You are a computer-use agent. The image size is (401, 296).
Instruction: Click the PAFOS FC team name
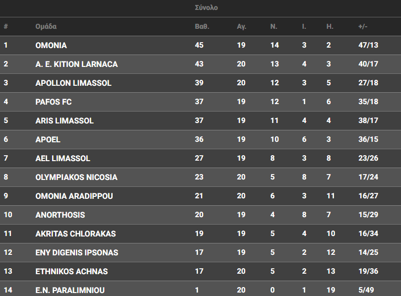coord(54,102)
